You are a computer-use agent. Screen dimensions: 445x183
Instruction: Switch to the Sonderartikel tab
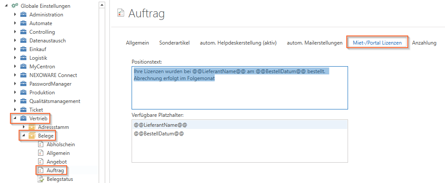pyautogui.click(x=174, y=43)
